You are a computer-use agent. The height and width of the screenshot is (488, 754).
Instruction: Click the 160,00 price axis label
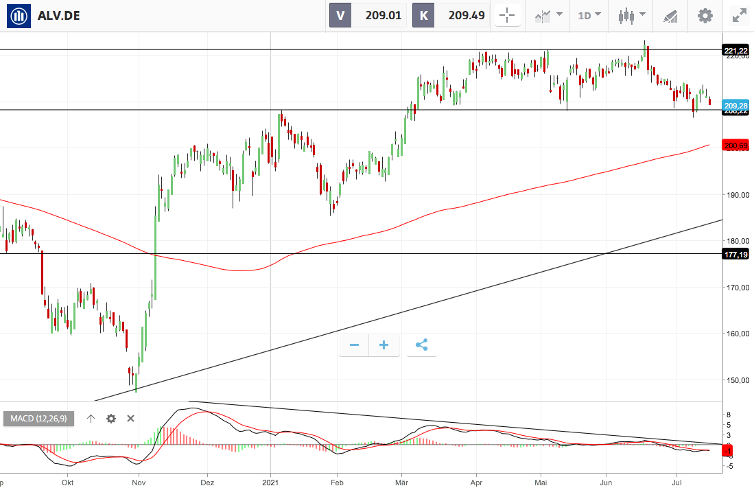[x=738, y=334]
